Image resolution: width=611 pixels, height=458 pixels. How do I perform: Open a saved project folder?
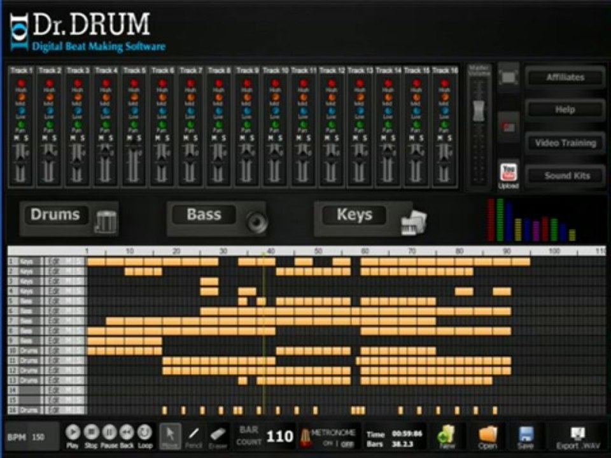488,436
